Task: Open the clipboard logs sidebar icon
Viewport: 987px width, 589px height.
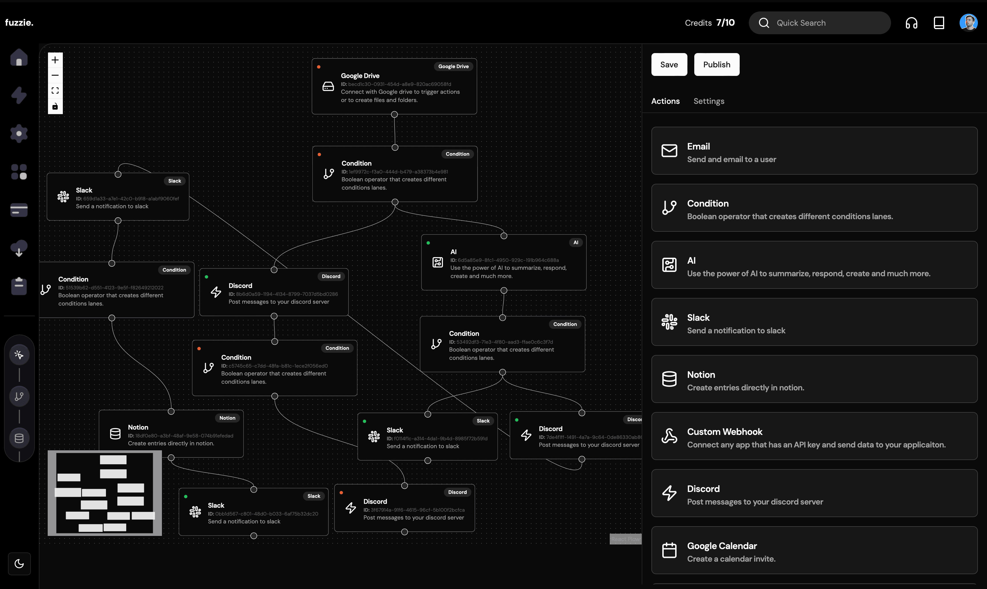Action: click(19, 286)
